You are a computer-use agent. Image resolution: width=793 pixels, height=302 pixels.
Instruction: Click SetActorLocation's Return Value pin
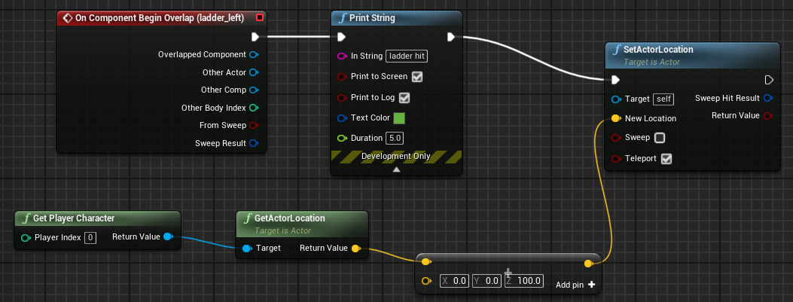pyautogui.click(x=767, y=115)
